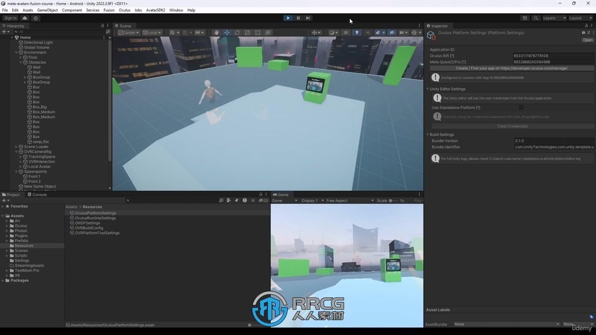The width and height of the screenshot is (596, 335).
Task: Click Open button in Inspector
Action: pyautogui.click(x=588, y=40)
